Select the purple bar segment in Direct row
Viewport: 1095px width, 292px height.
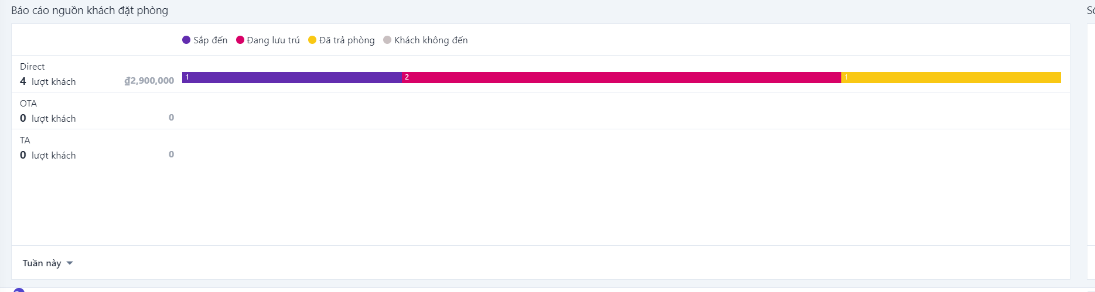point(292,77)
